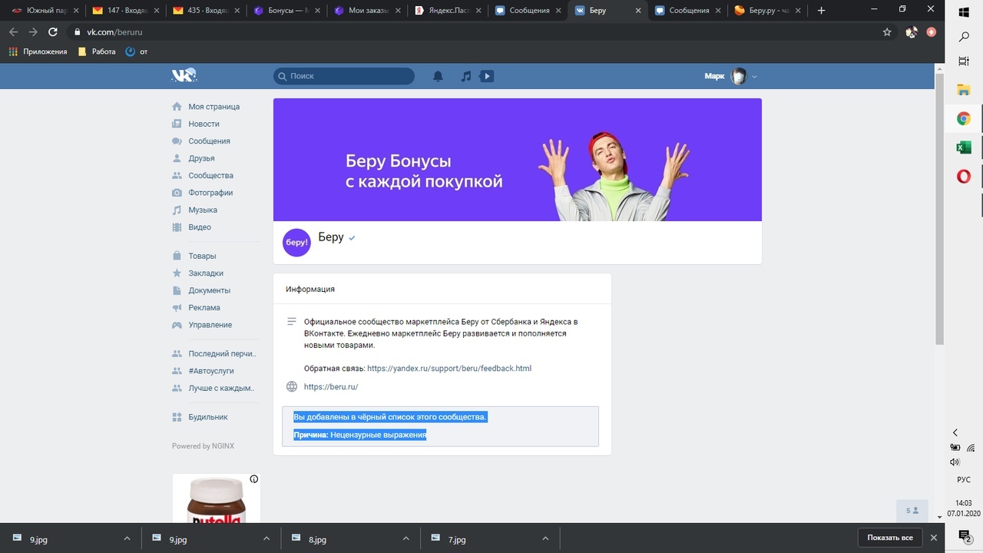Click the Беру Бонусы cover banner

click(x=518, y=160)
